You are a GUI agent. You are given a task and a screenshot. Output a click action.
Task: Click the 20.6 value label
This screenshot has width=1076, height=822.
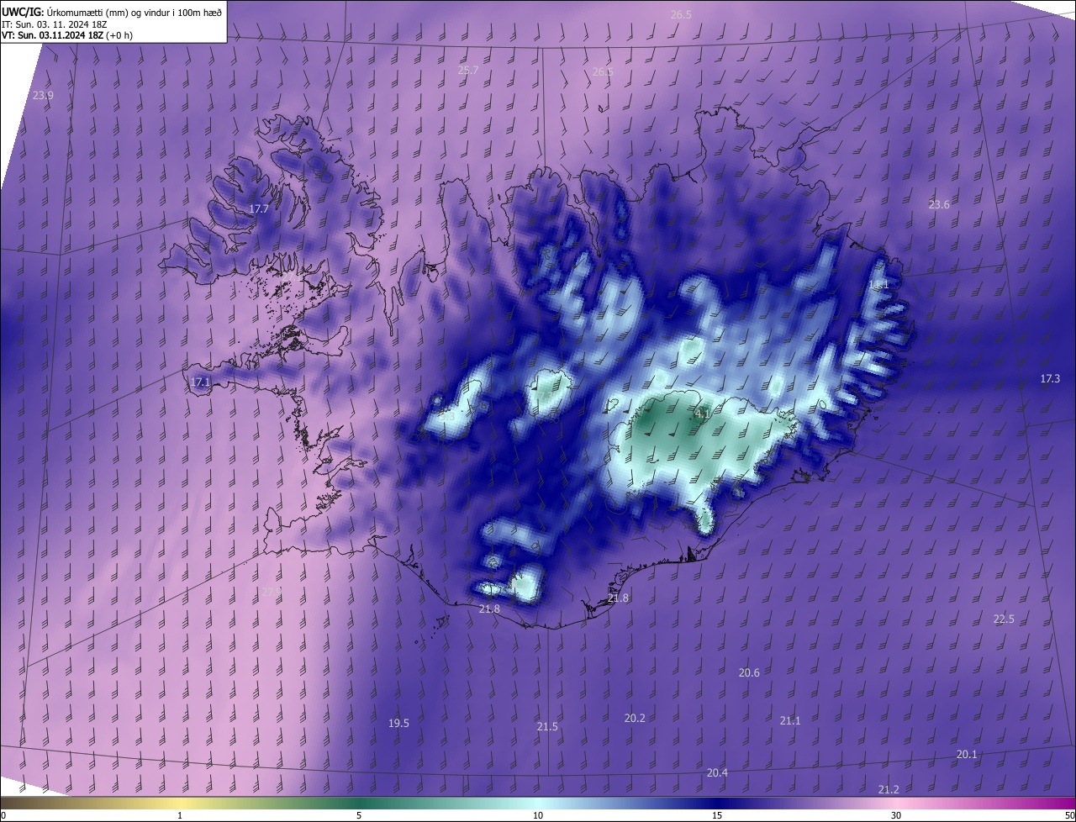749,673
